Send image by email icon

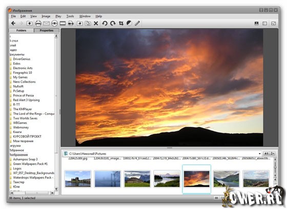46,24
